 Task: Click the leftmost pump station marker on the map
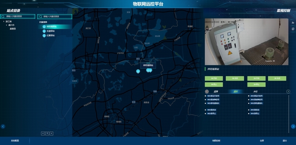coord(138,71)
